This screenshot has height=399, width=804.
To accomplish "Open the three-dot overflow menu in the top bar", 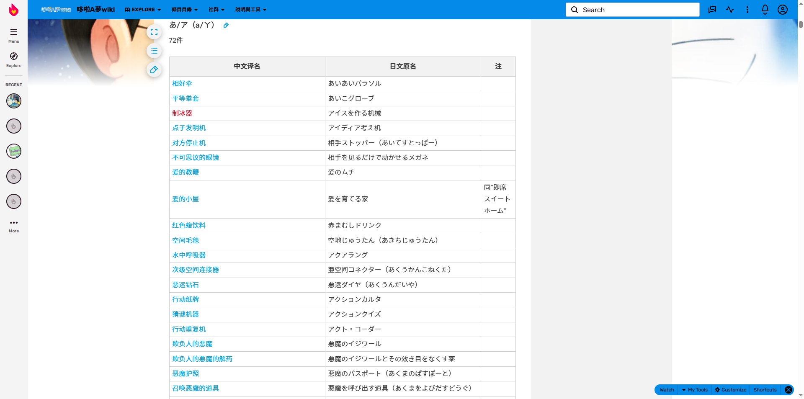I will pos(747,9).
